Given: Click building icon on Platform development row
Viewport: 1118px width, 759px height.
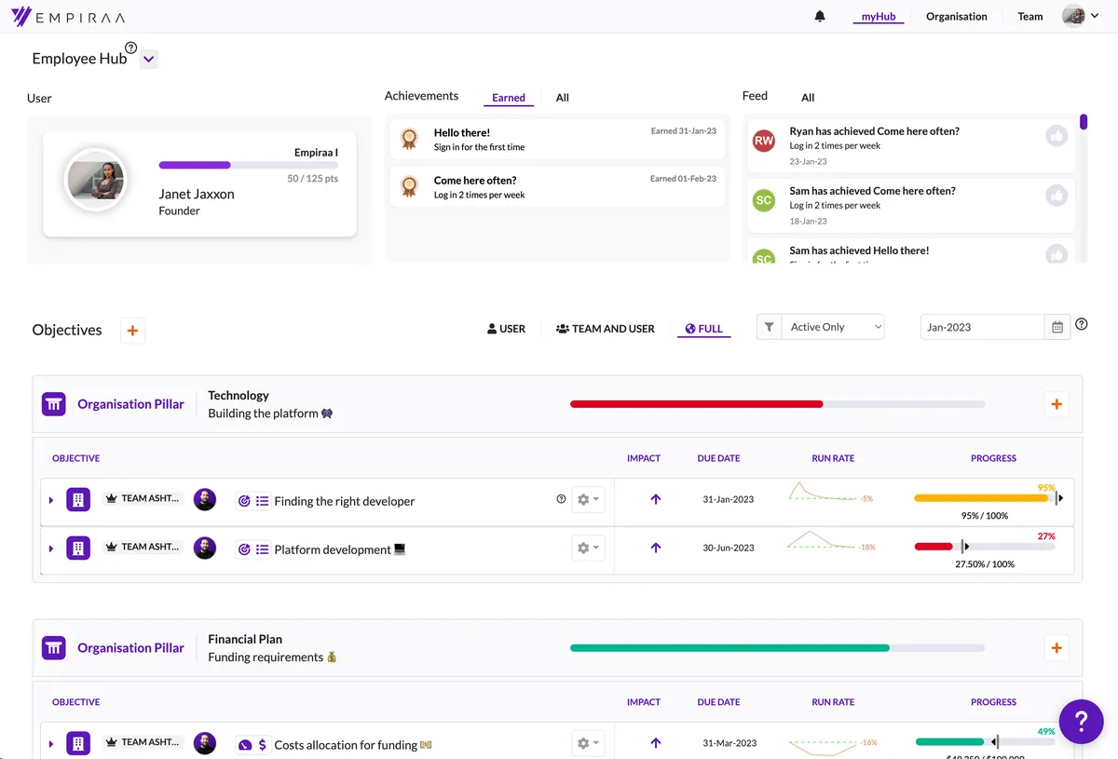Looking at the screenshot, I should tap(78, 549).
